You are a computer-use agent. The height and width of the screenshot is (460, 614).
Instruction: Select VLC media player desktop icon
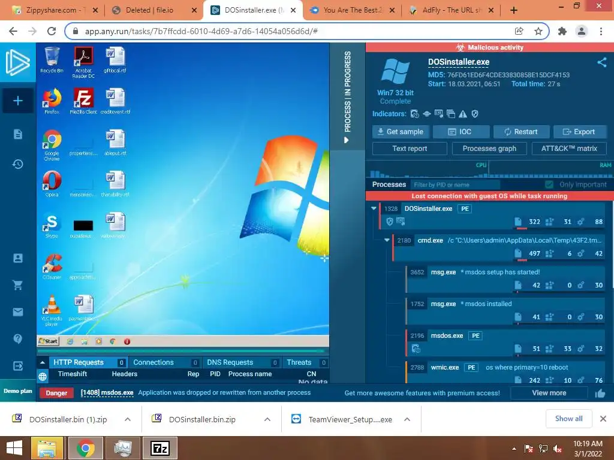pyautogui.click(x=52, y=310)
